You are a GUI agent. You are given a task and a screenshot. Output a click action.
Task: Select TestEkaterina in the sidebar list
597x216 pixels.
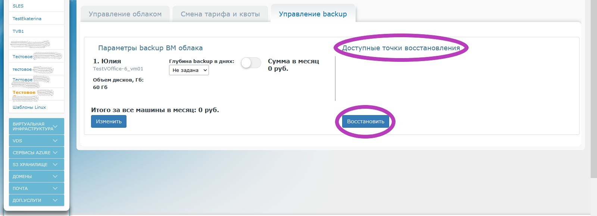(x=27, y=19)
